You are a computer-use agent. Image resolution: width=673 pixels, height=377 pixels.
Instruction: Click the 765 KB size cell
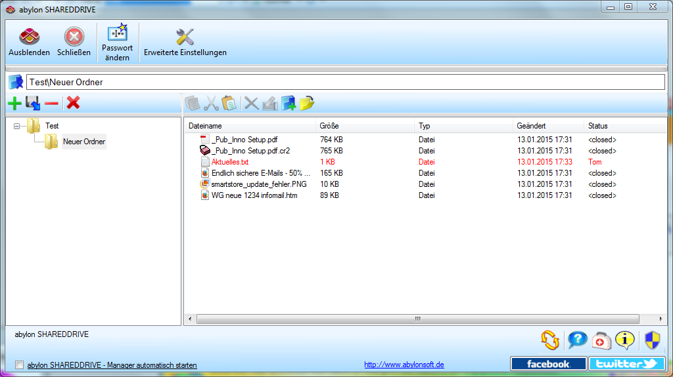[331, 150]
